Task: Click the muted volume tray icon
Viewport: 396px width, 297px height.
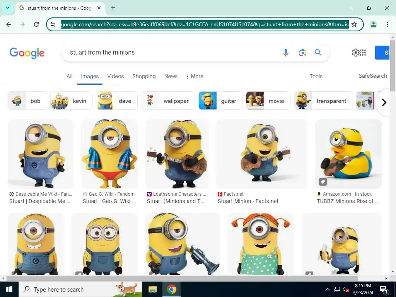Action: pyautogui.click(x=345, y=289)
